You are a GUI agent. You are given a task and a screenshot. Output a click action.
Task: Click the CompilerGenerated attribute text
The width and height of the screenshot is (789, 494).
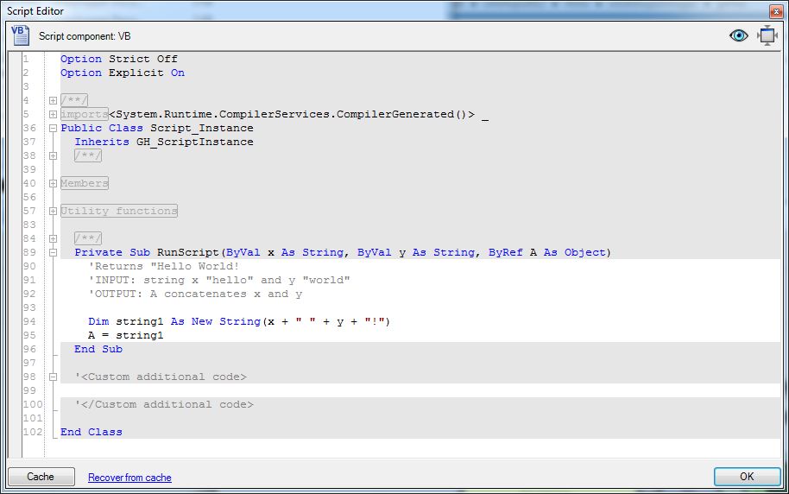coord(292,114)
